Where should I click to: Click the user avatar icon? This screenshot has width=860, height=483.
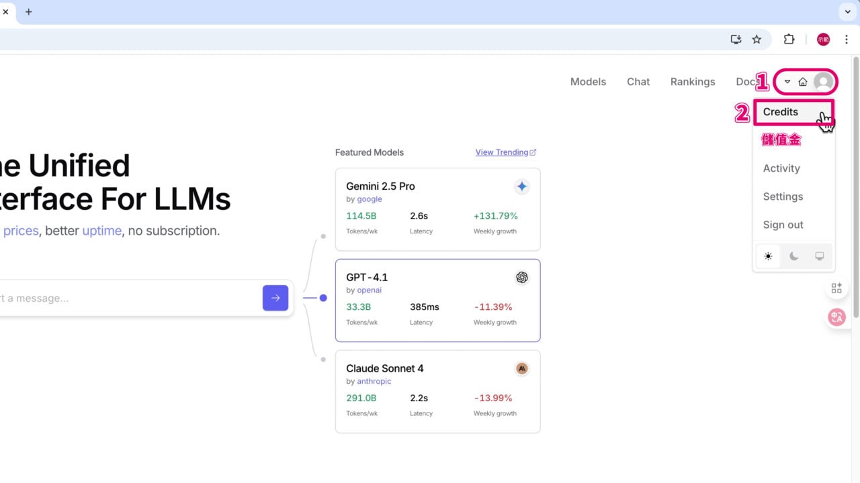(x=822, y=82)
